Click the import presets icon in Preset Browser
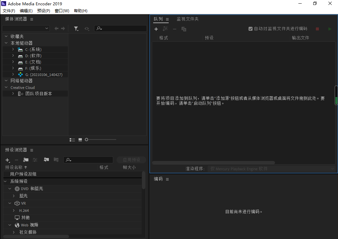Viewport: 338px width, 239px height. pyautogui.click(x=47, y=160)
